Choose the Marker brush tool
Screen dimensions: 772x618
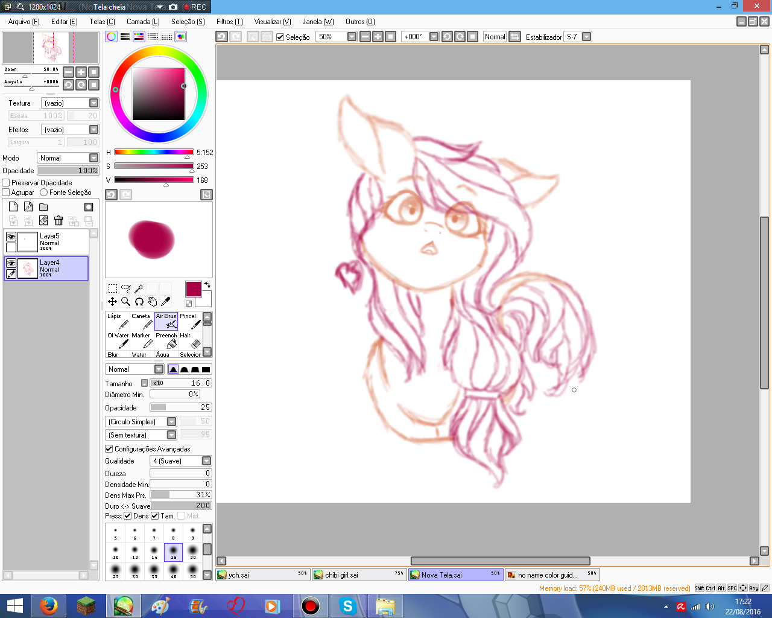point(141,340)
